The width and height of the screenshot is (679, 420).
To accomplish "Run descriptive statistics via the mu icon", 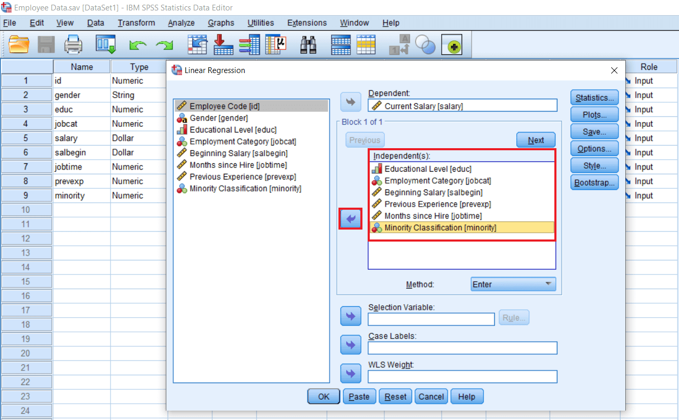I will pos(276,44).
